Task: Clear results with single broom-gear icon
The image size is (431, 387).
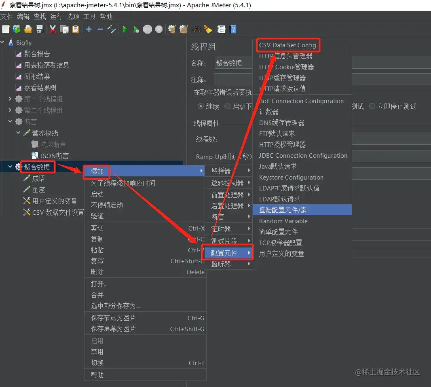Action: pyautogui.click(x=172, y=29)
